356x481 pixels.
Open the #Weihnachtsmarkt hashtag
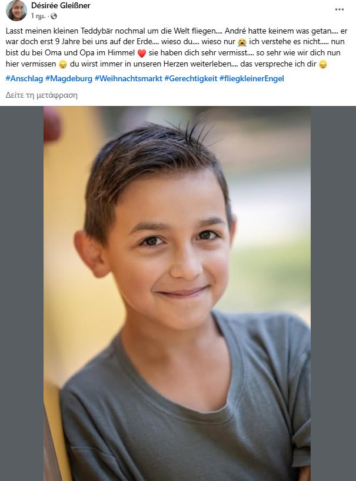pos(128,78)
